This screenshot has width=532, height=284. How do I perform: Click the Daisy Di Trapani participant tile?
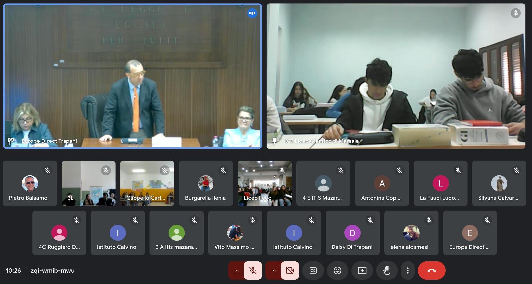click(352, 233)
